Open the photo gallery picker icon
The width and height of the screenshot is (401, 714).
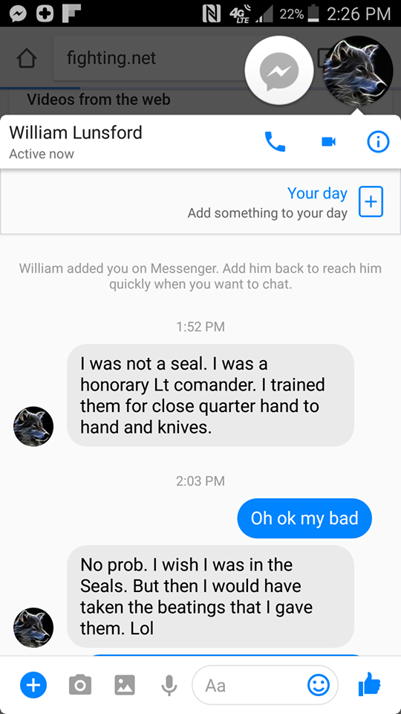click(x=125, y=685)
